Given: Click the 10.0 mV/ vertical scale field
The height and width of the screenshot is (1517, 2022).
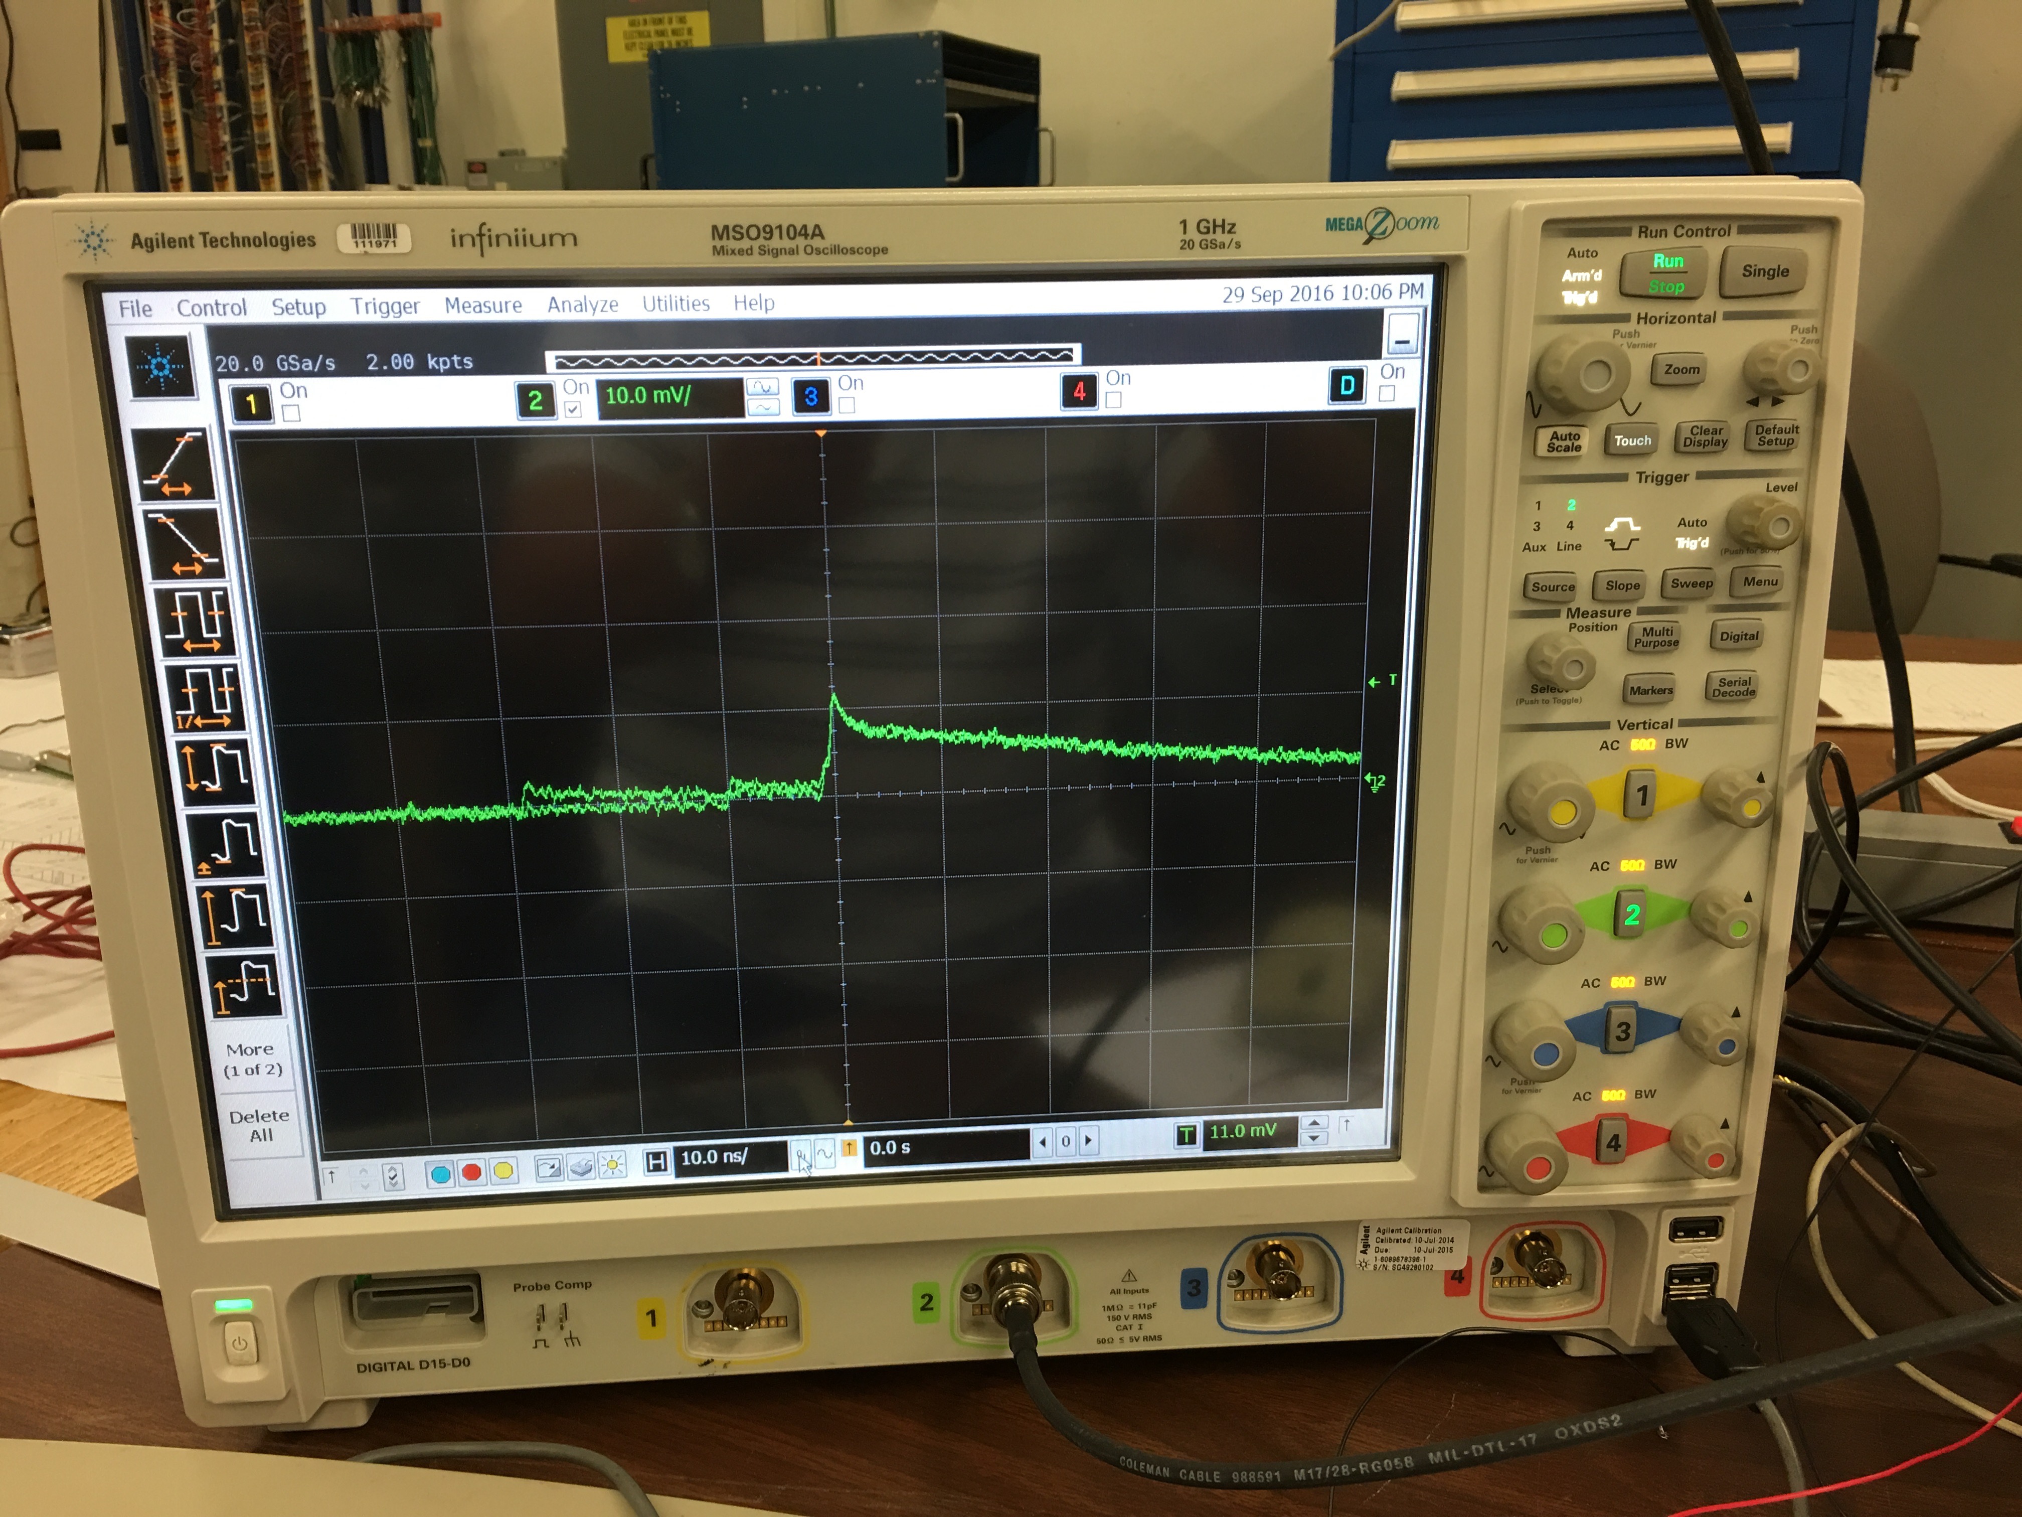Looking at the screenshot, I should 670,398.
